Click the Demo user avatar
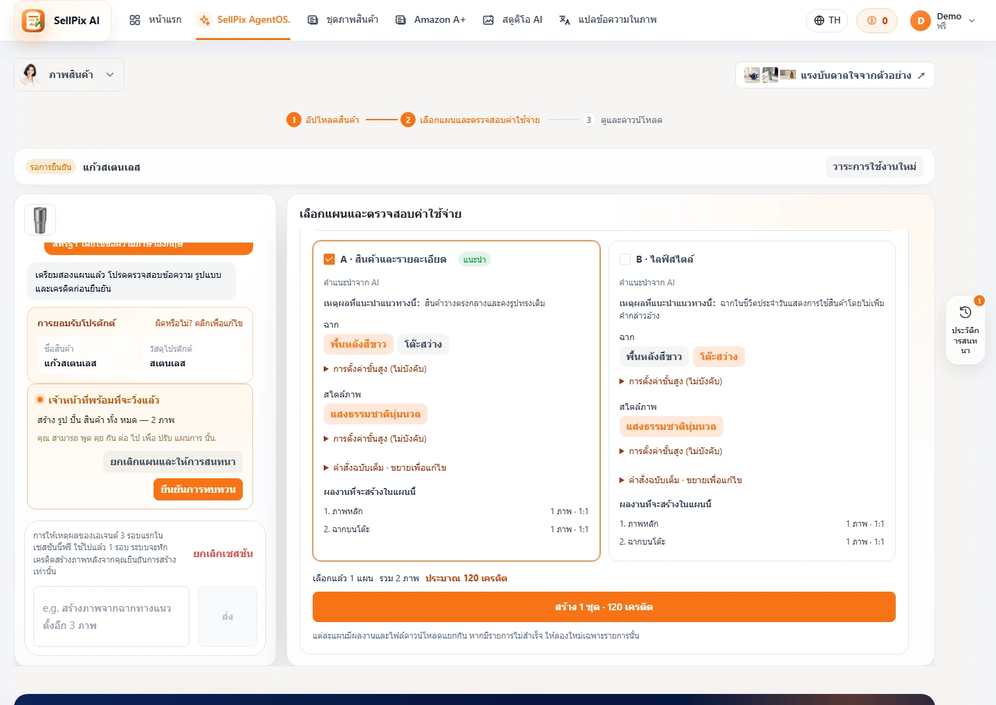The width and height of the screenshot is (996, 705). pos(921,21)
